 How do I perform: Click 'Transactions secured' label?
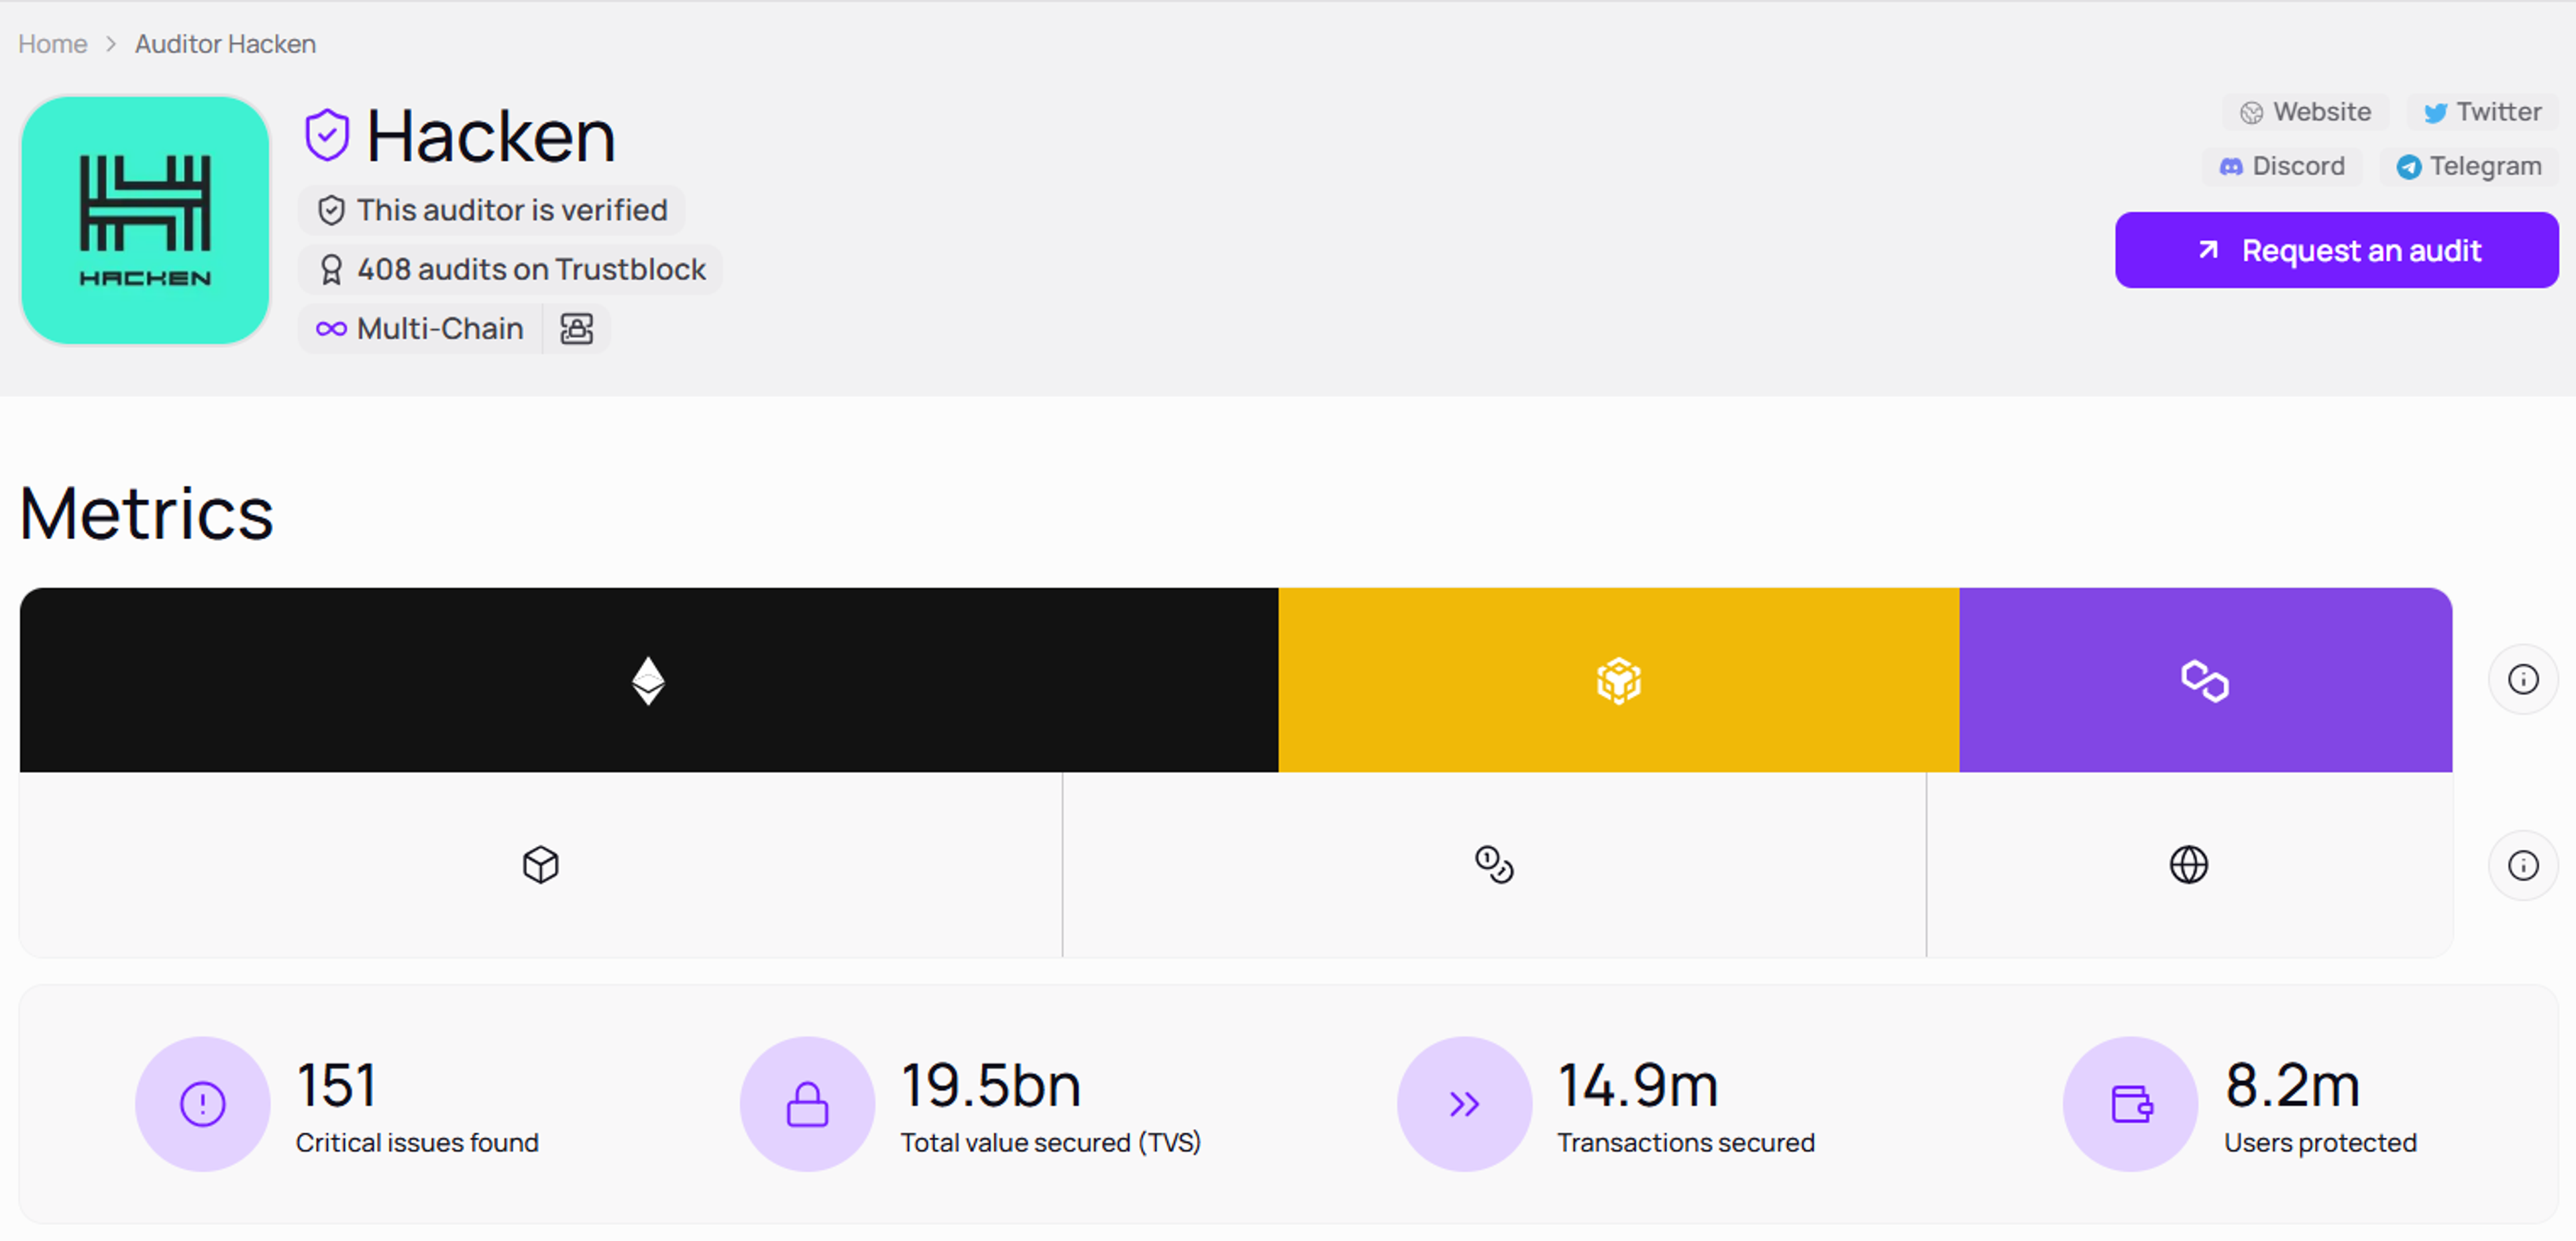(1686, 1142)
